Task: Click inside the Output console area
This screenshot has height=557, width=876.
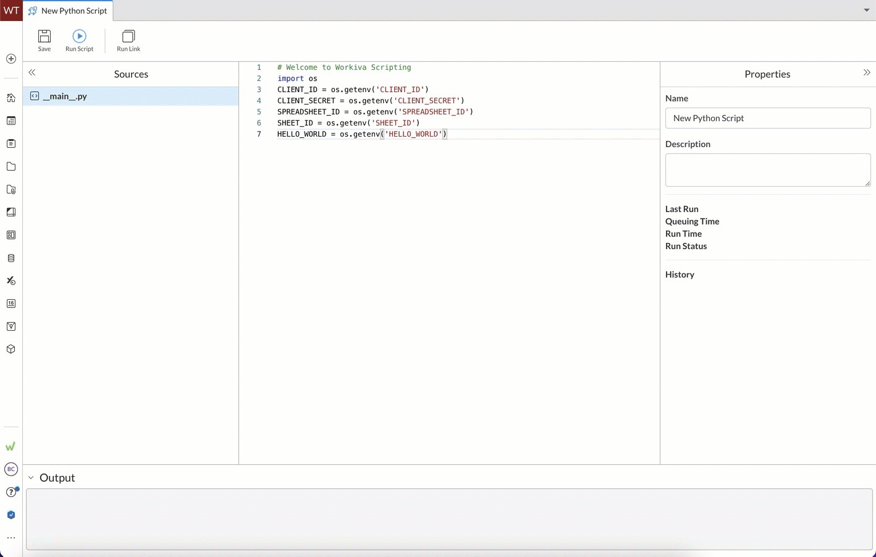Action: click(449, 519)
